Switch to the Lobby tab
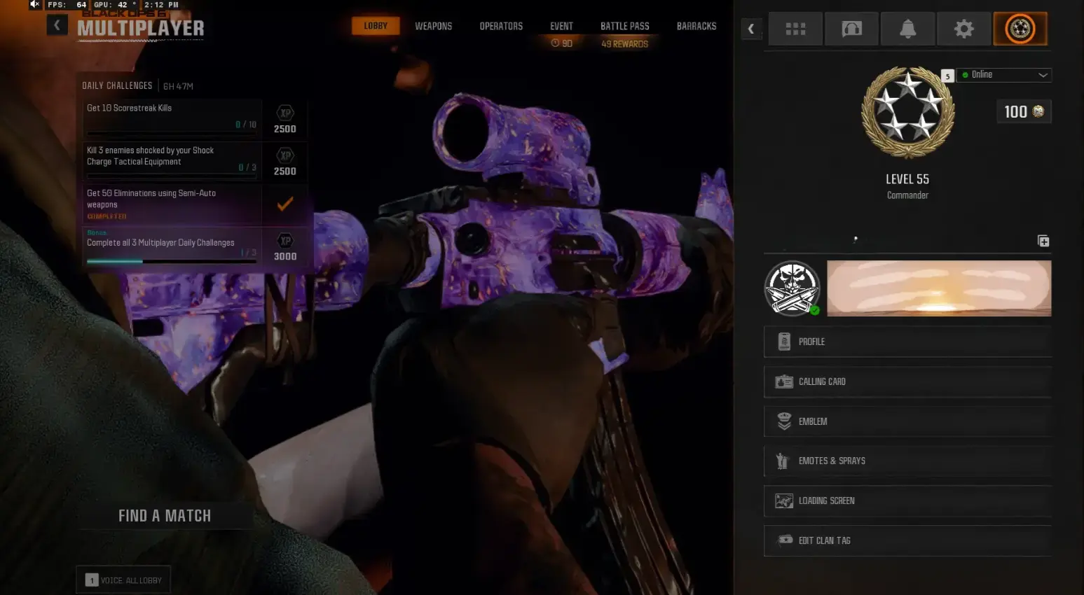This screenshot has height=595, width=1084. point(376,26)
